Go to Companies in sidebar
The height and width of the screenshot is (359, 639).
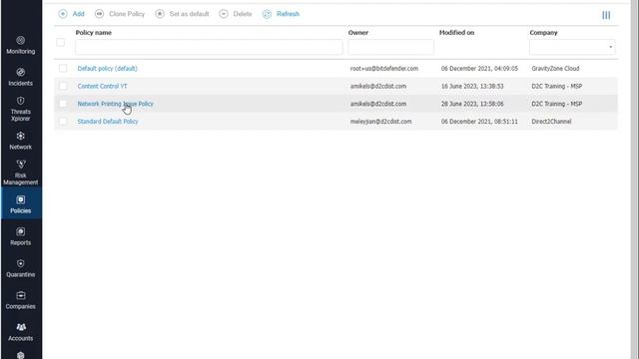pyautogui.click(x=20, y=300)
